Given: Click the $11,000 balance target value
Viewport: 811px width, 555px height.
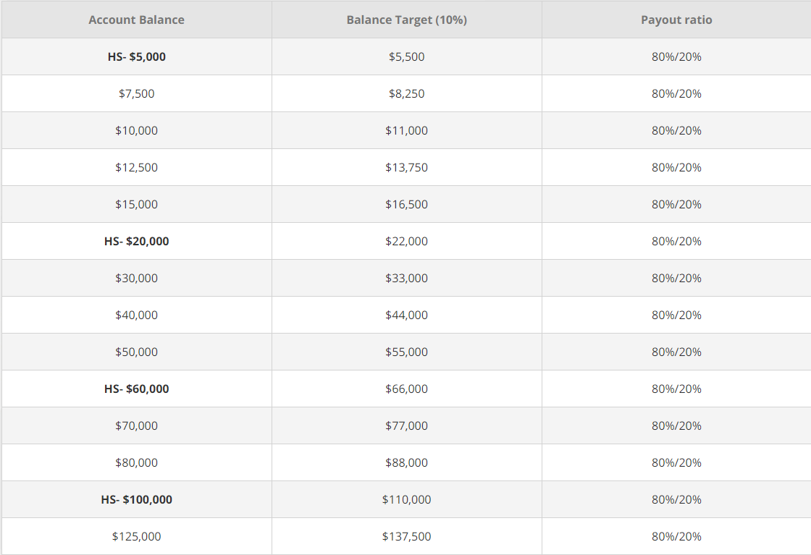Looking at the screenshot, I should coord(406,130).
